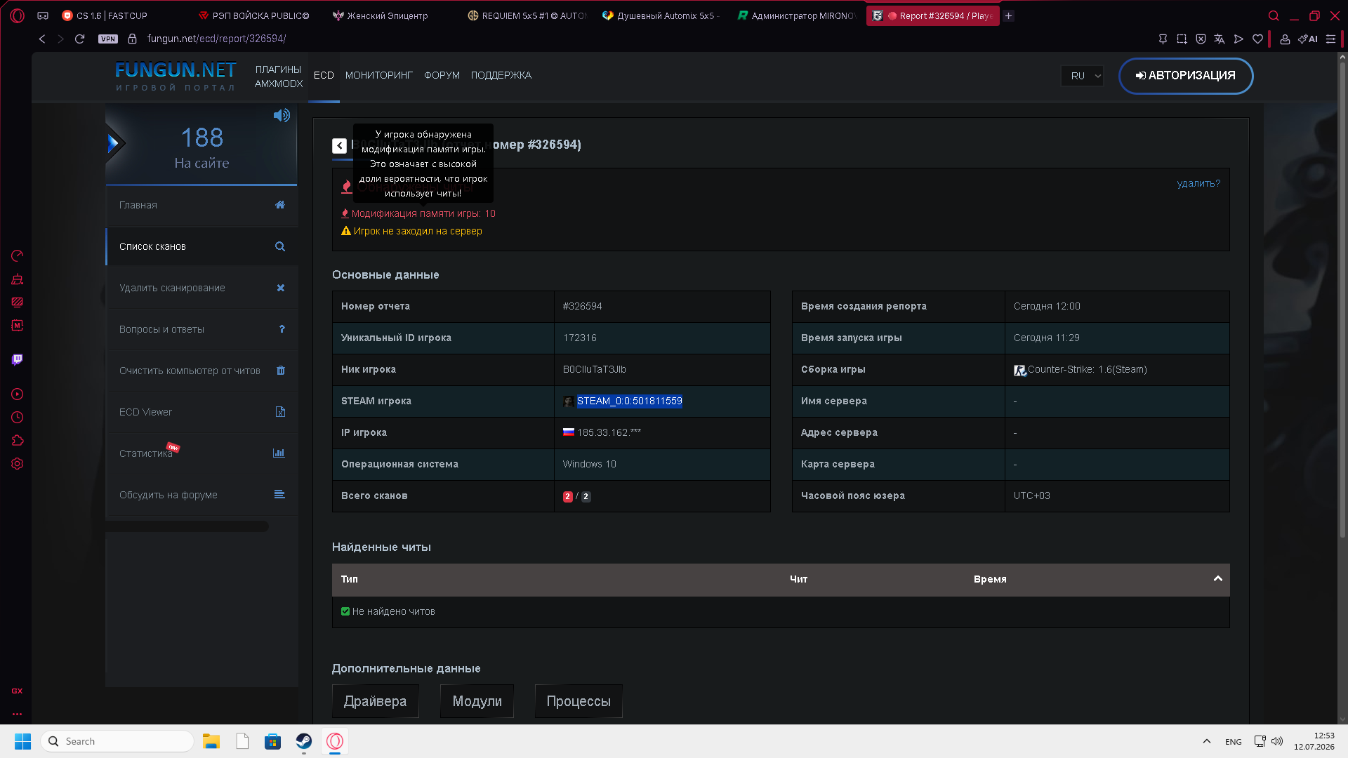Screen dimensions: 1348x758
Task: Click the taskbar Search box
Action: 117,741
